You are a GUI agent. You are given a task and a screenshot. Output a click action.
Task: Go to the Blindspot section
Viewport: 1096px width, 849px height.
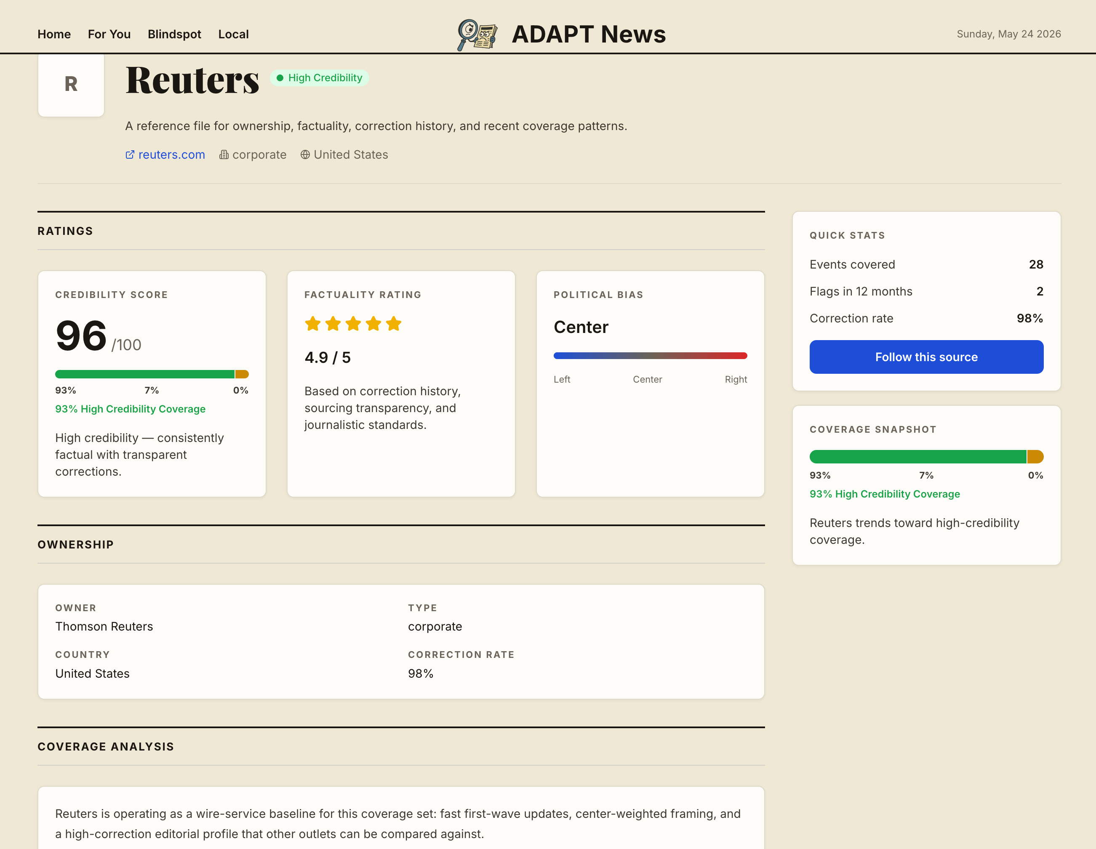pos(174,34)
